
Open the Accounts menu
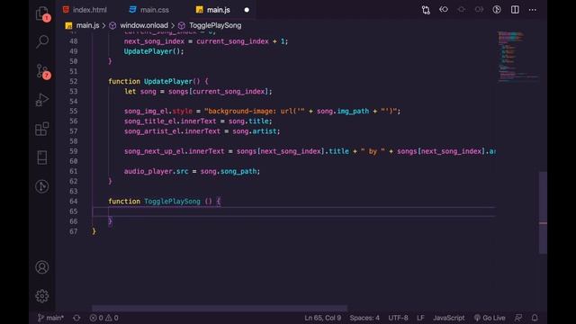[x=42, y=267]
